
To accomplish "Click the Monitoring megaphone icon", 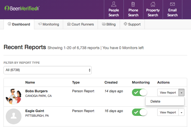I will pos(40,24).
